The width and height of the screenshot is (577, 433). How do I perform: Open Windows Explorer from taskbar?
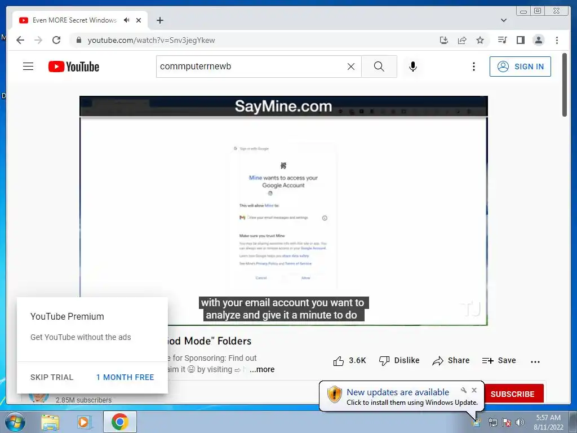[x=50, y=422]
